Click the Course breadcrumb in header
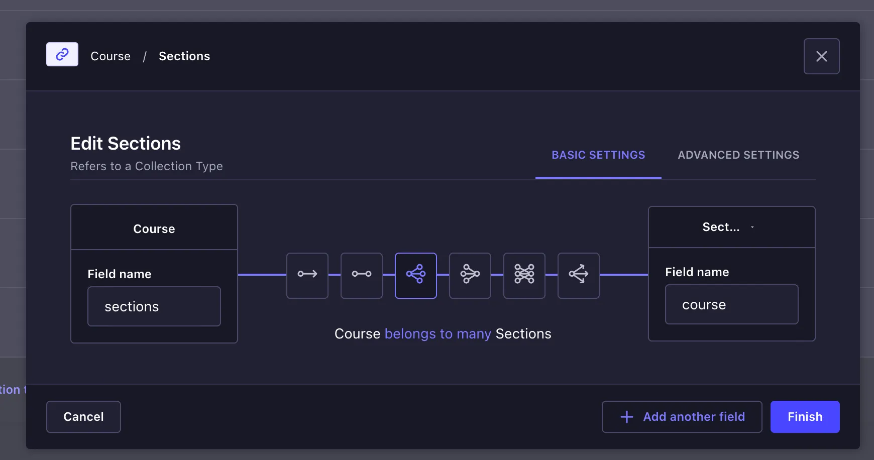 [111, 56]
